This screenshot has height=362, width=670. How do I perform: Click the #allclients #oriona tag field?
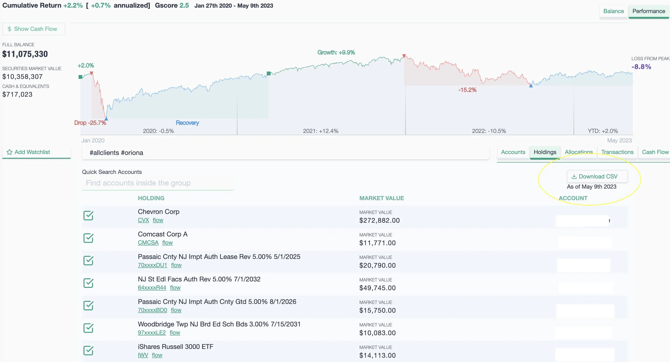285,153
